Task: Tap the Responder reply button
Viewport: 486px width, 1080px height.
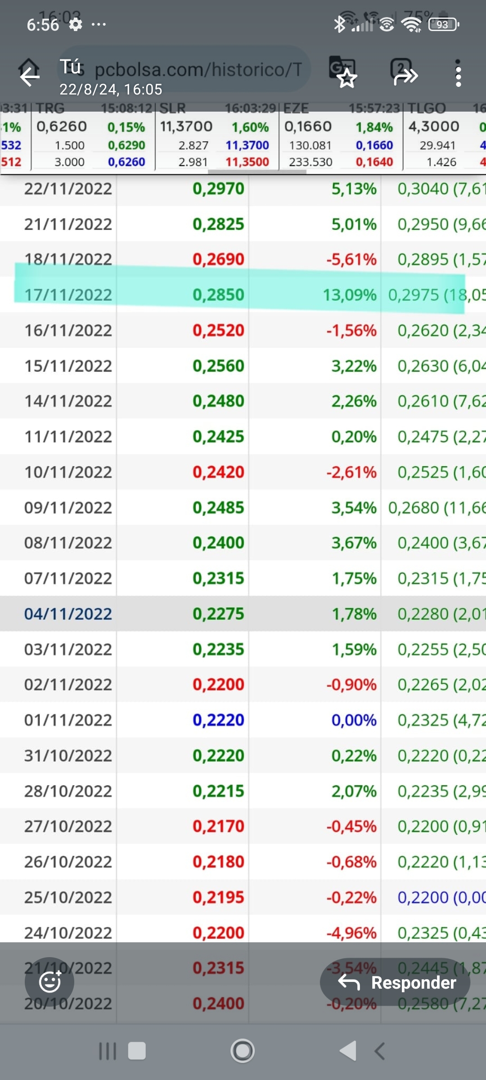Action: pyautogui.click(x=395, y=982)
